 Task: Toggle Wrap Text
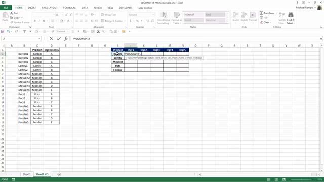108,15
